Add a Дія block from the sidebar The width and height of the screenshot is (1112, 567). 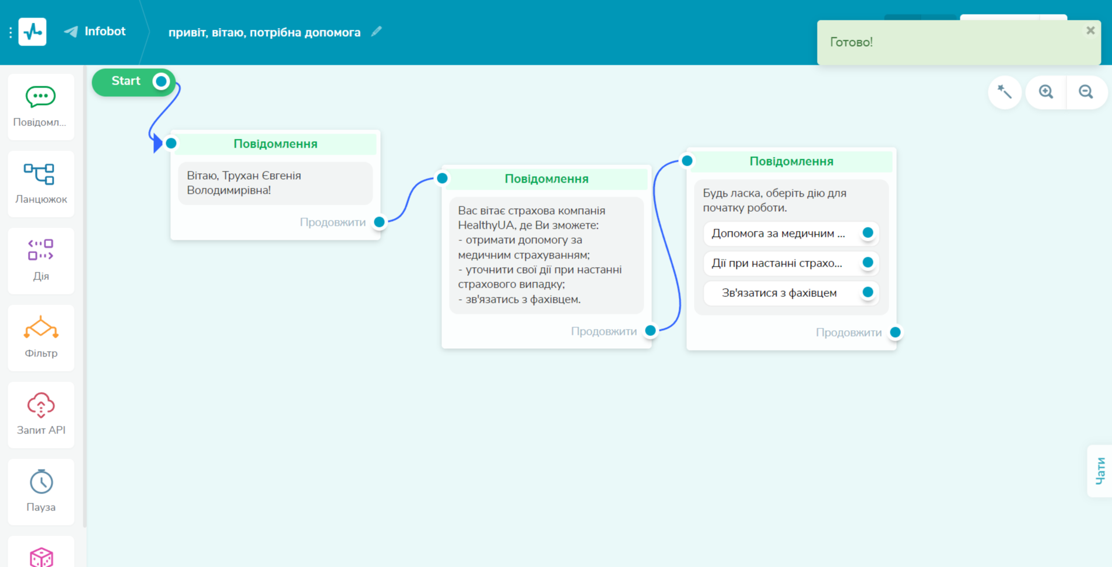[41, 261]
